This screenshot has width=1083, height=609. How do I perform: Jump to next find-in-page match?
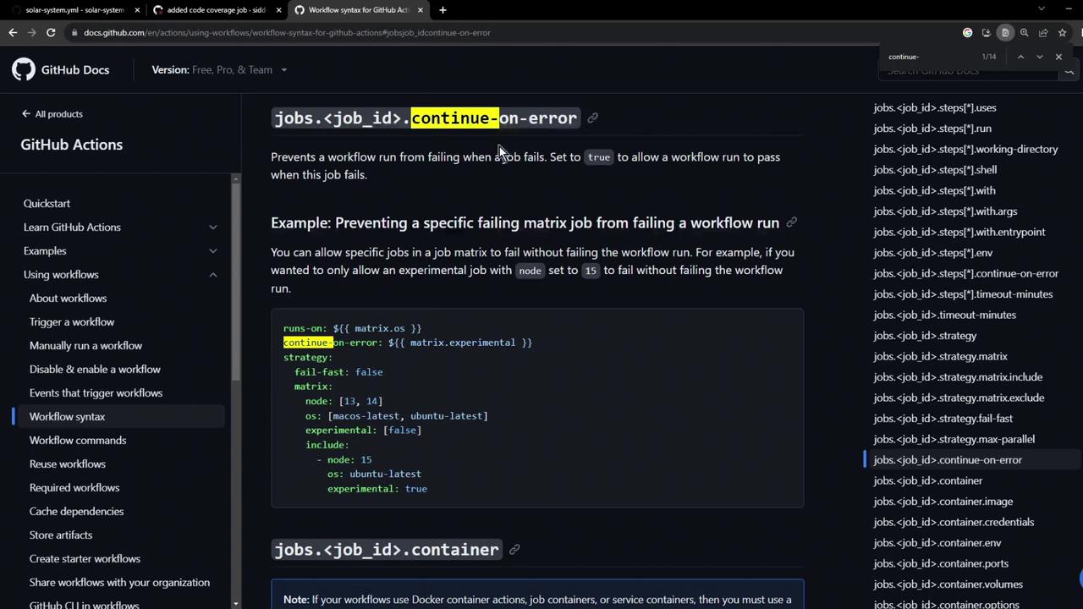[1039, 57]
